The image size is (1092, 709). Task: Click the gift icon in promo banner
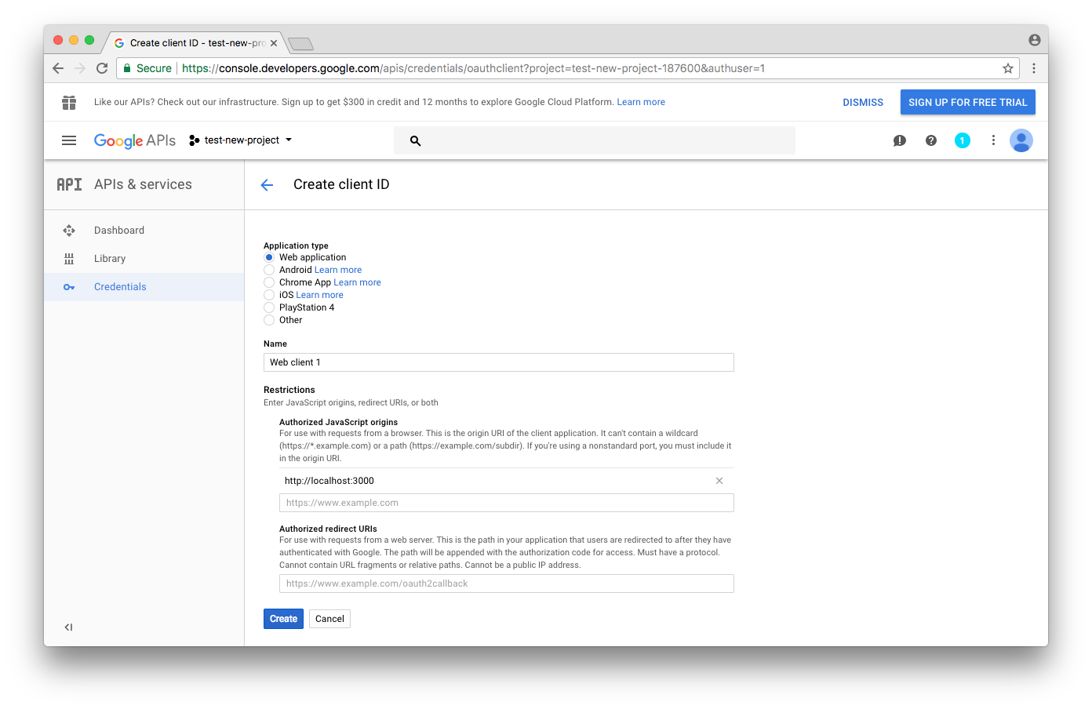coord(69,102)
